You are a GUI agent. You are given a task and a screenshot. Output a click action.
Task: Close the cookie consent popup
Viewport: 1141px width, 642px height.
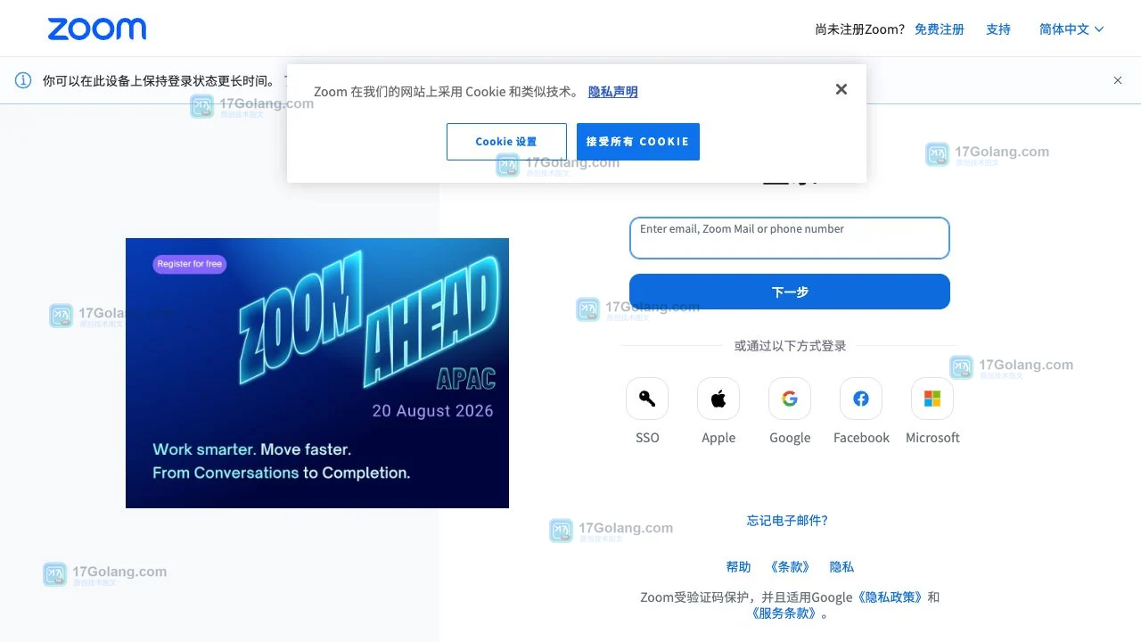(x=841, y=89)
